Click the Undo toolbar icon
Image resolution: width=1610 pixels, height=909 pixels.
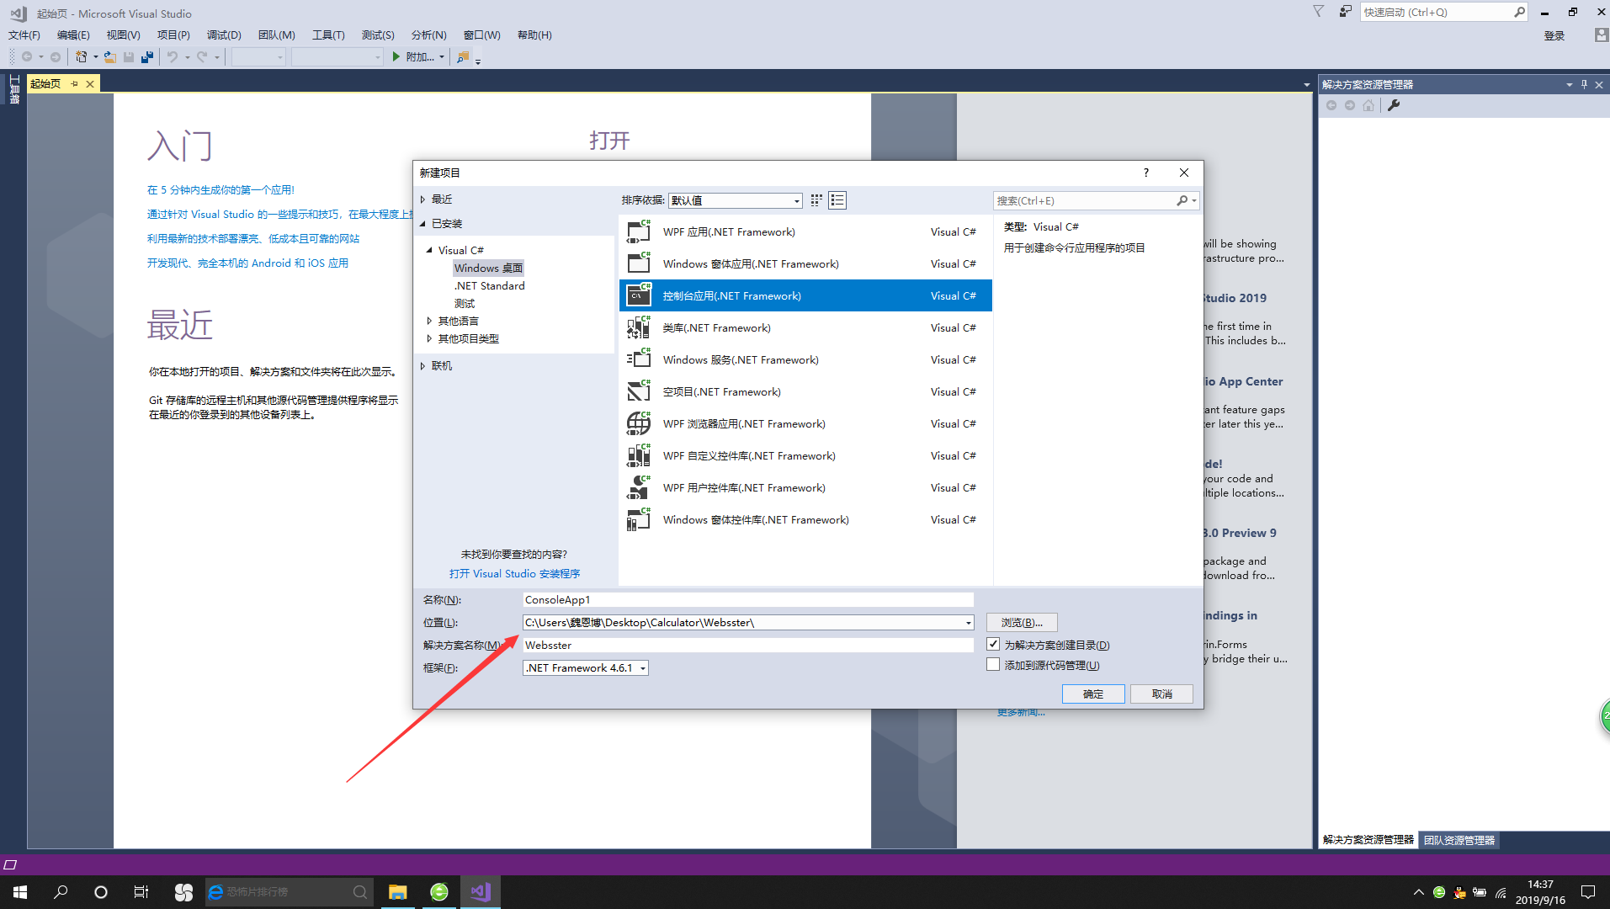[x=173, y=57]
